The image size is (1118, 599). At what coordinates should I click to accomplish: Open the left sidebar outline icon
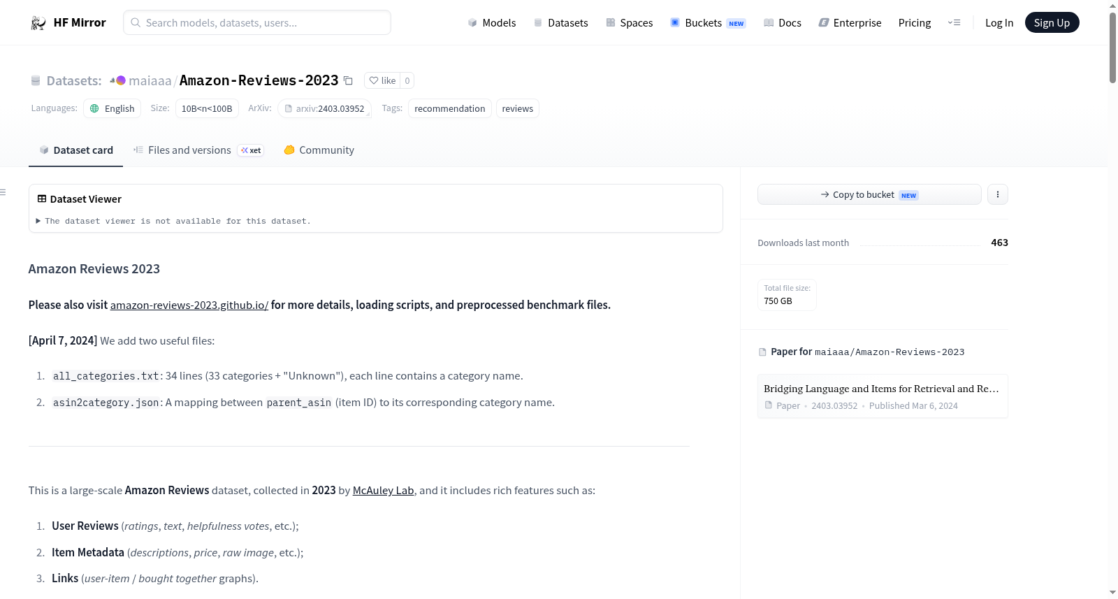(3, 192)
